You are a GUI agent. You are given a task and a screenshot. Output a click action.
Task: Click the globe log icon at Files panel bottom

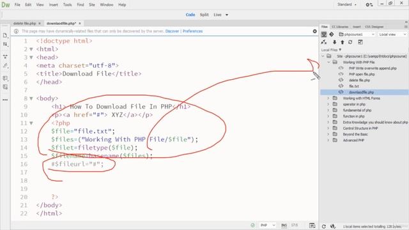332,226
